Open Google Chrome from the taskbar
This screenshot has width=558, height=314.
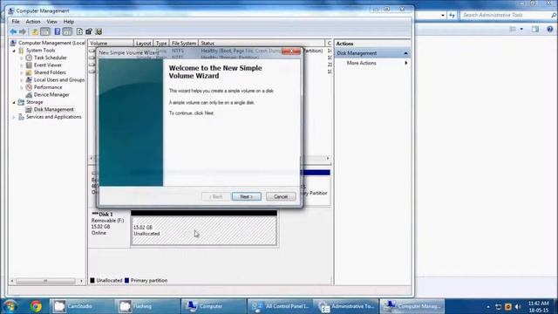(x=36, y=306)
